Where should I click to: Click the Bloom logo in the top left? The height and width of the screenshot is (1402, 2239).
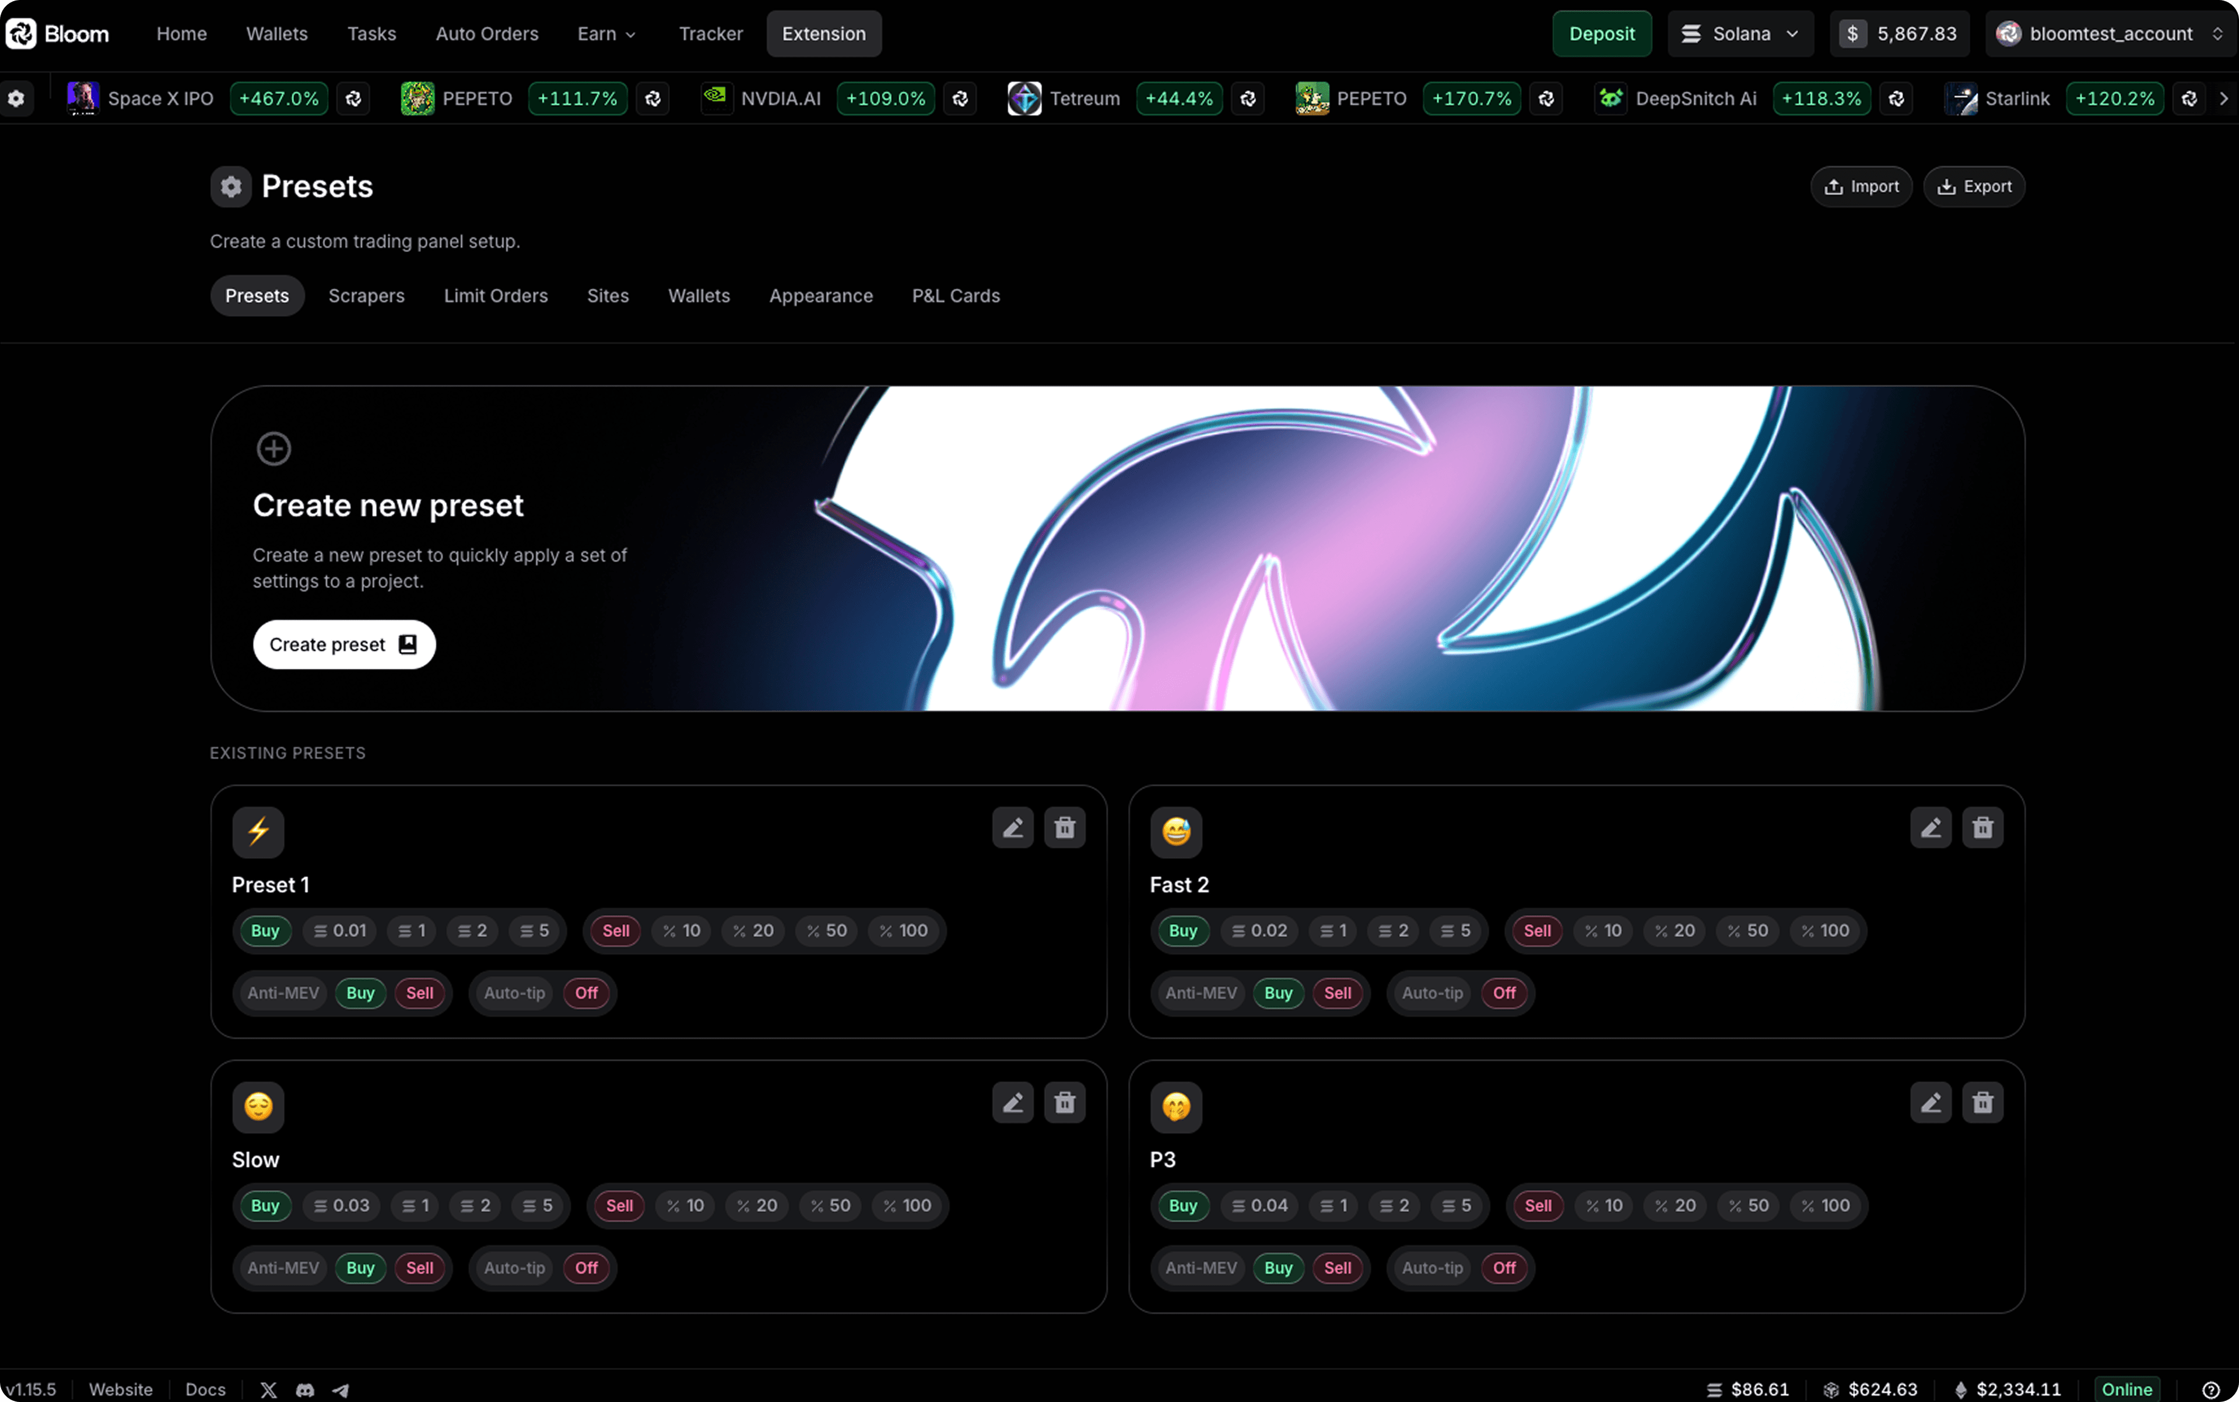point(55,33)
